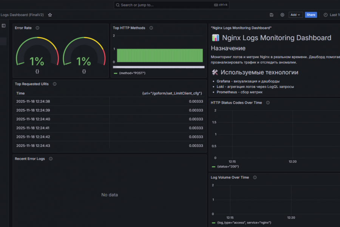Star the Logs Dashboard as favorite
Image resolution: width=340 pixels, height=227 pixels.
tap(50, 15)
